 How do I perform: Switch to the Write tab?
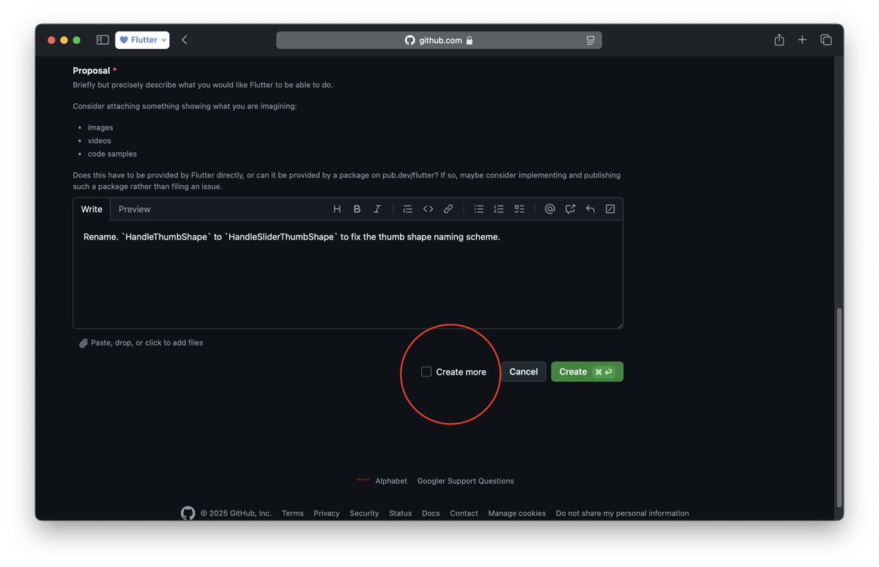92,209
